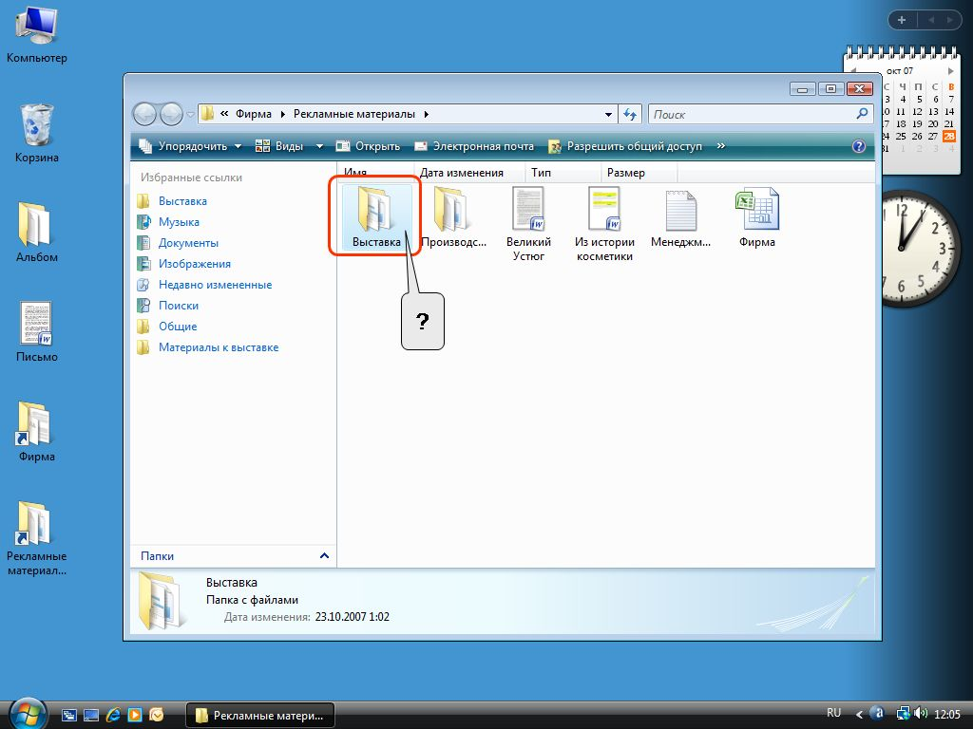Image resolution: width=973 pixels, height=729 pixels.
Task: Open the Виды dropdown arrow
Action: pyautogui.click(x=319, y=146)
